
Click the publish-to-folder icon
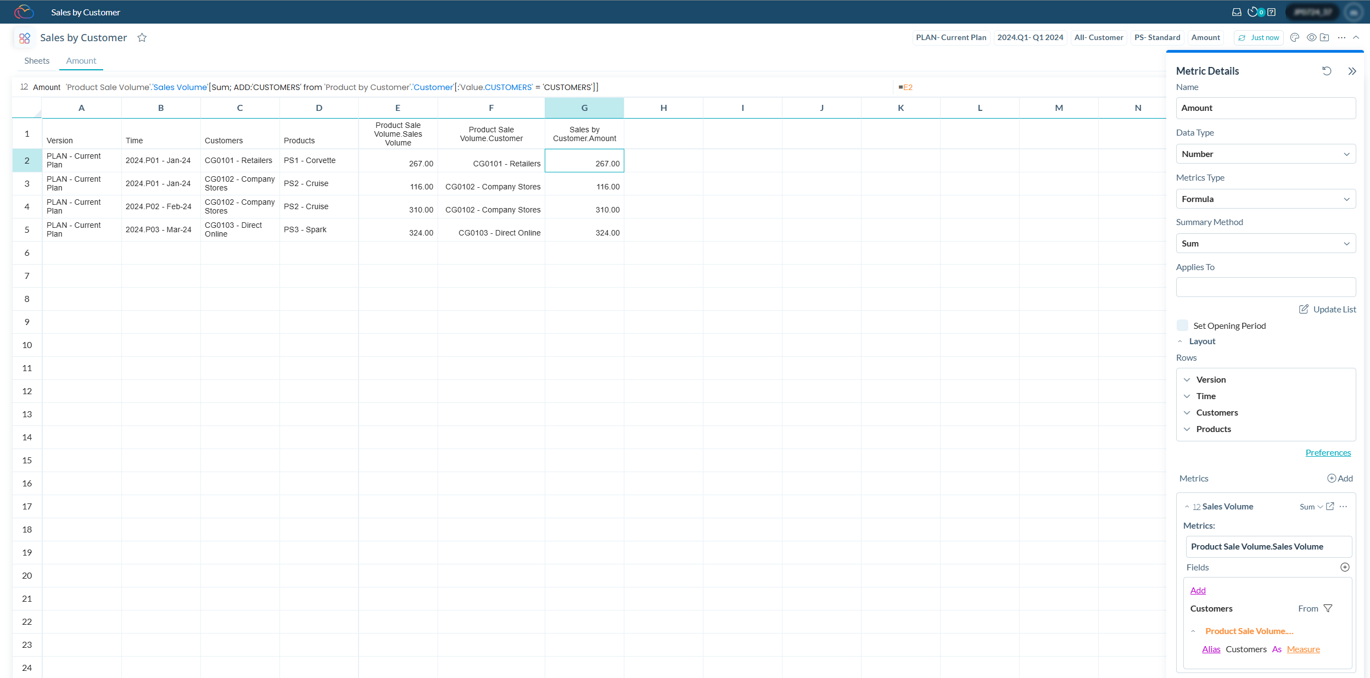pos(1325,37)
